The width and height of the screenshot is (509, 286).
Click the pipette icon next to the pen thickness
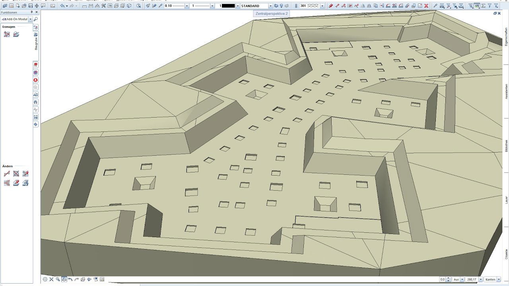click(160, 6)
